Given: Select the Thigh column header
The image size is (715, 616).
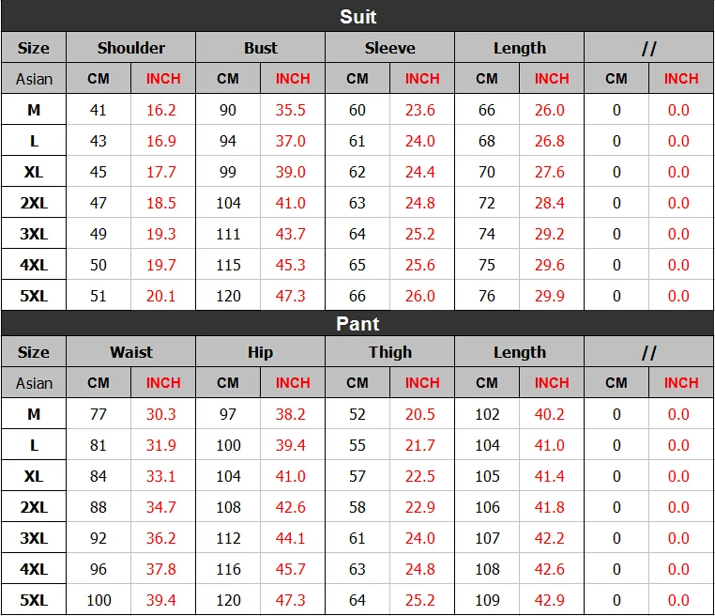Looking at the screenshot, I should [x=389, y=352].
